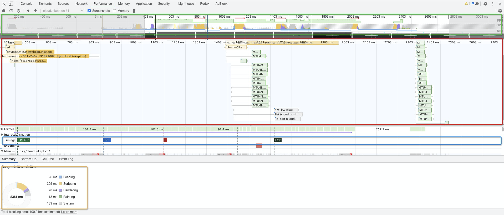Click the System gray legend swatch
The height and width of the screenshot is (215, 504).
point(60,203)
